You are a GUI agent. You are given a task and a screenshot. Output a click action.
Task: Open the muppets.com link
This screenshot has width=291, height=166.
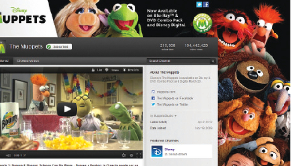(166, 92)
